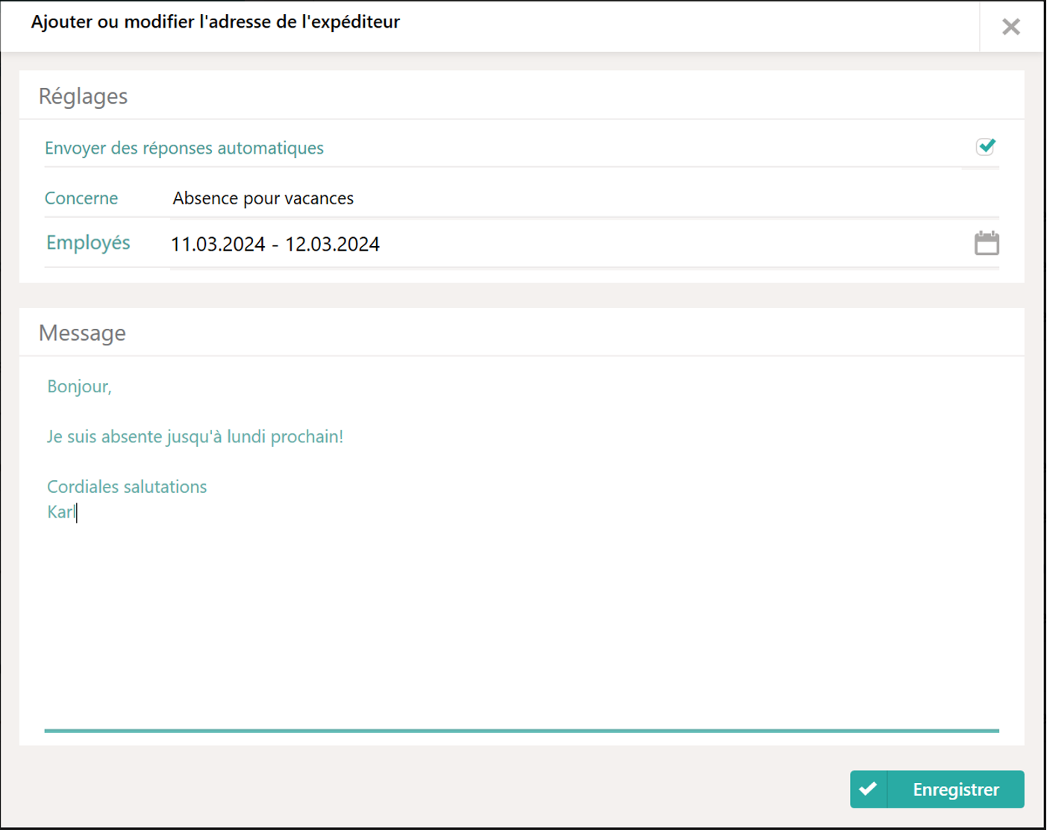Screen dimensions: 1047x830
Task: Click the 'Envoyer des réponses automatiques' label
Action: [x=184, y=148]
